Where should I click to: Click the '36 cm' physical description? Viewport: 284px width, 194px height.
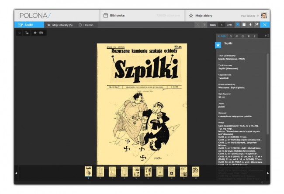(222, 97)
